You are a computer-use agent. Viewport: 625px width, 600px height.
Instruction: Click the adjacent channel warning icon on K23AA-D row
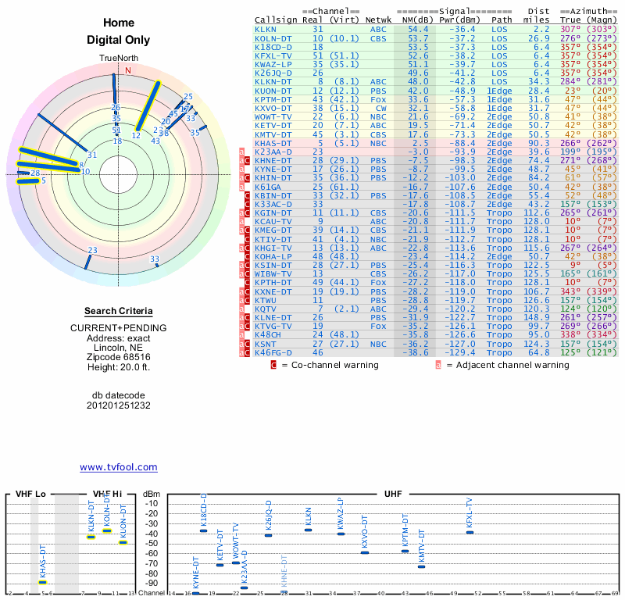click(x=241, y=152)
